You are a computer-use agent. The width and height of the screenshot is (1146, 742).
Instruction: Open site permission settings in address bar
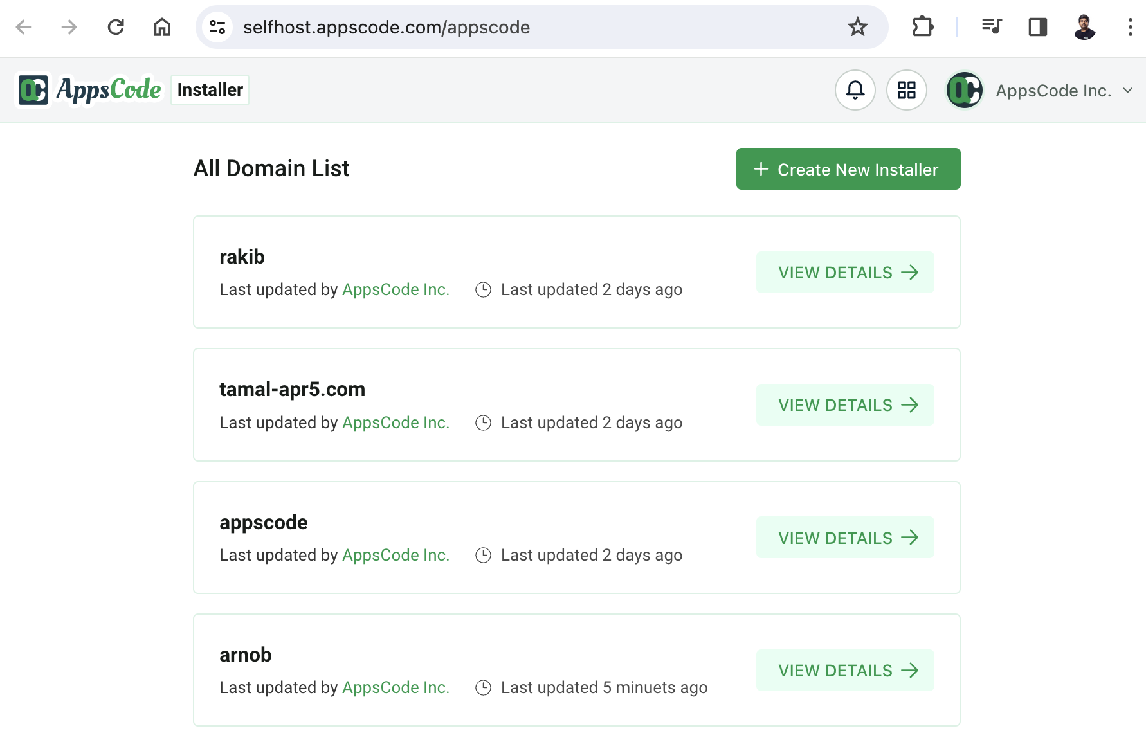click(x=217, y=27)
